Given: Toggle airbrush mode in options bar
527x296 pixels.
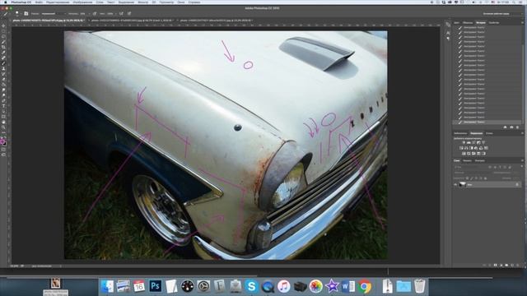Looking at the screenshot, I should (121, 14).
